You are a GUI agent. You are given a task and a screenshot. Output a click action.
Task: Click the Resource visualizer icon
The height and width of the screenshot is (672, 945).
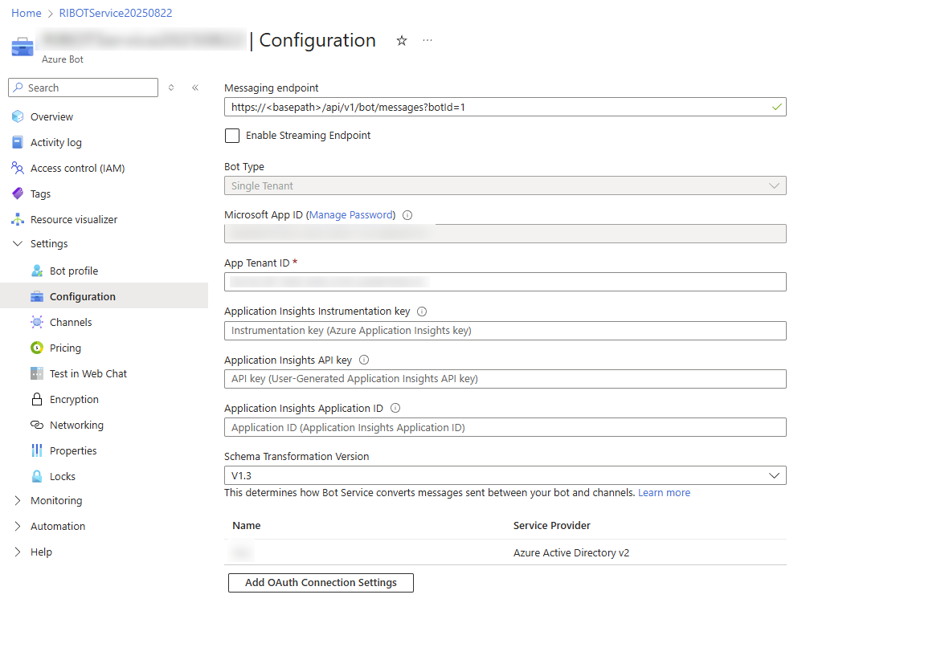(18, 219)
